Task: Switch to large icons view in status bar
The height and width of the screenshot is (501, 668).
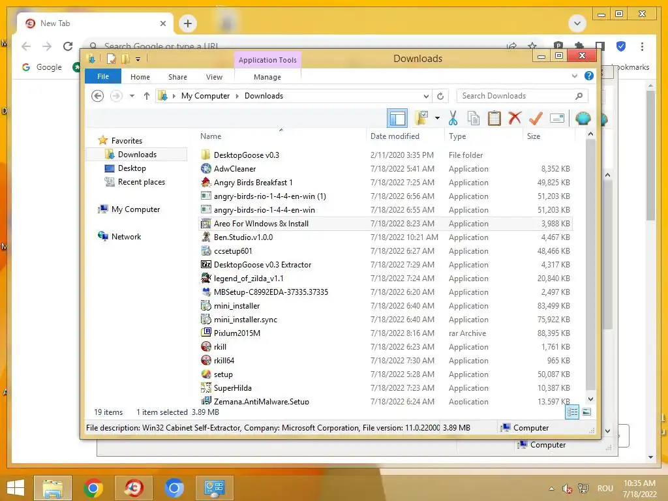Action: (x=586, y=412)
